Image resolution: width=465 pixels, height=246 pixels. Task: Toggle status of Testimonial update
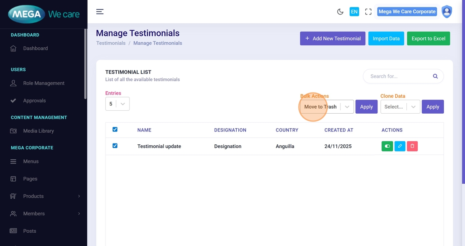[387, 146]
